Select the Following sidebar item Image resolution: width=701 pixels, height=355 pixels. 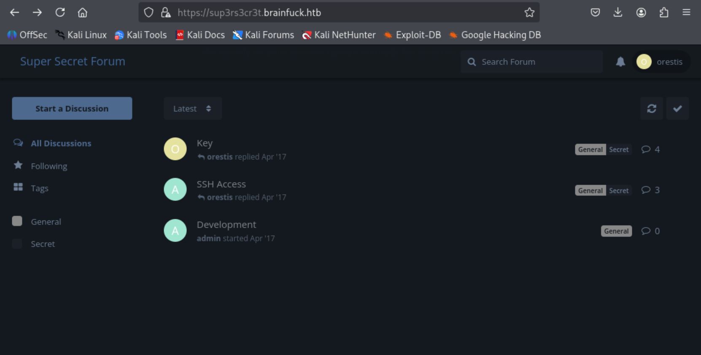pyautogui.click(x=49, y=166)
